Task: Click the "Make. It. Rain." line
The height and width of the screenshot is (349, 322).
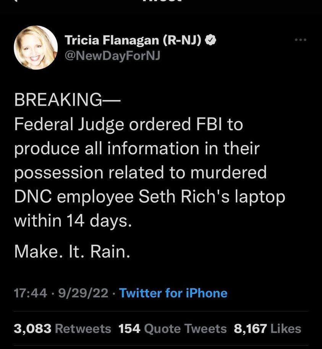Action: [x=72, y=251]
